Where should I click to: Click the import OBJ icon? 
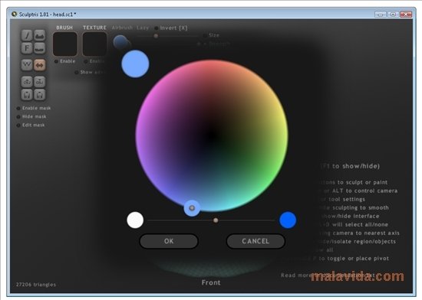pyautogui.click(x=27, y=82)
